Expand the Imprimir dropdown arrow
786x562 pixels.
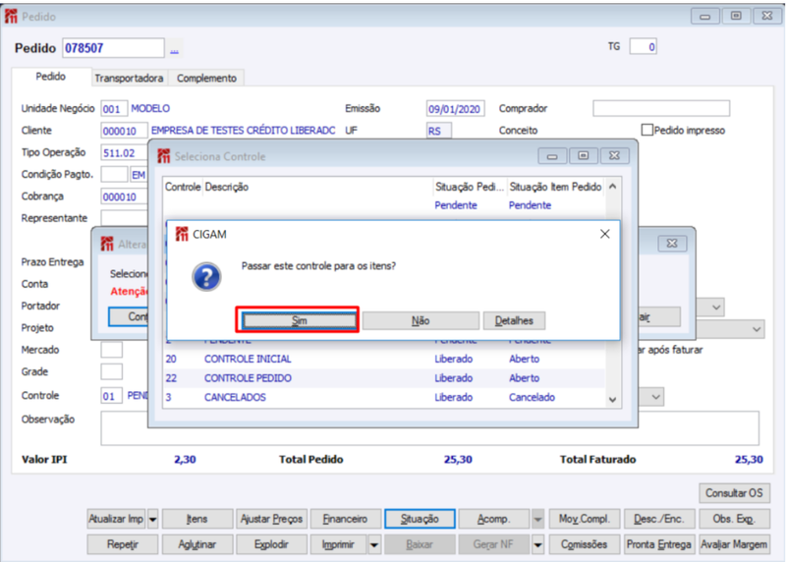(x=374, y=544)
